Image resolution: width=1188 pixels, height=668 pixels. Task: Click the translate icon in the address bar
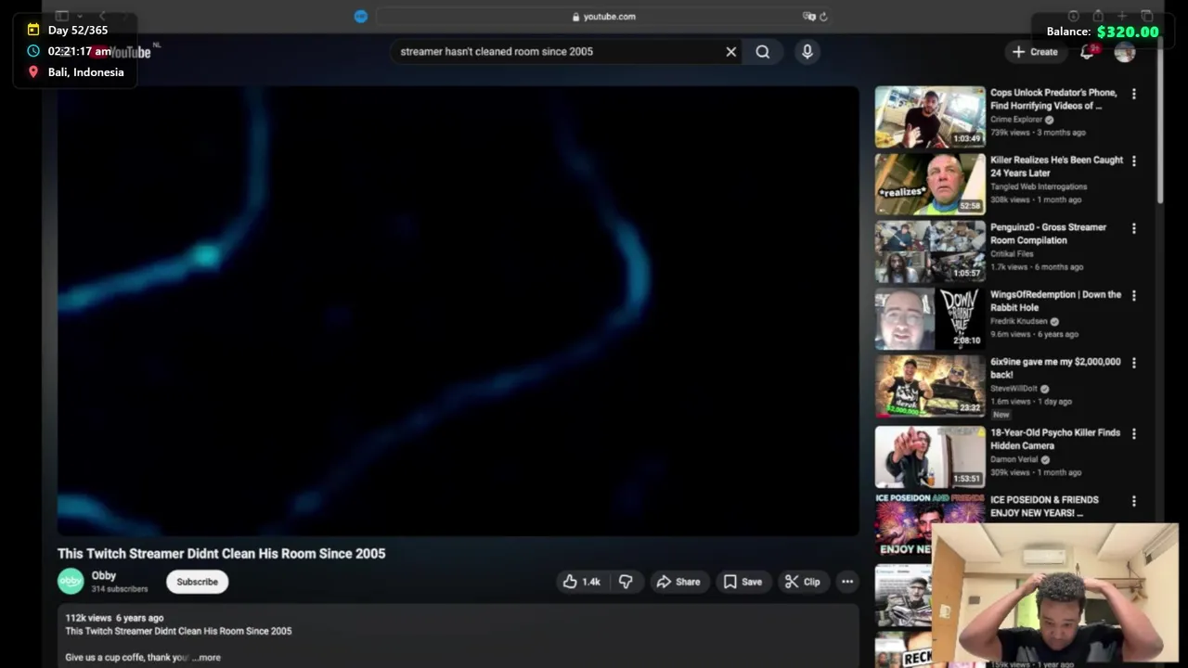pyautogui.click(x=808, y=17)
